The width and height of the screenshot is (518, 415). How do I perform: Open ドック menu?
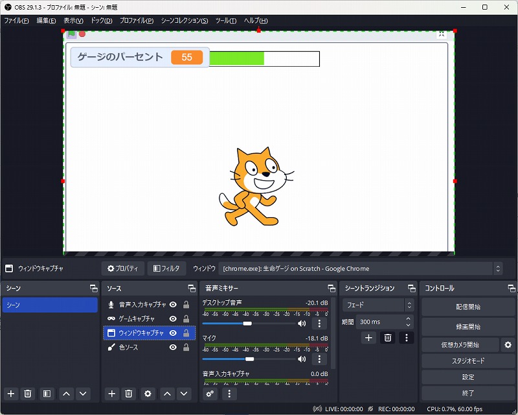[102, 21]
